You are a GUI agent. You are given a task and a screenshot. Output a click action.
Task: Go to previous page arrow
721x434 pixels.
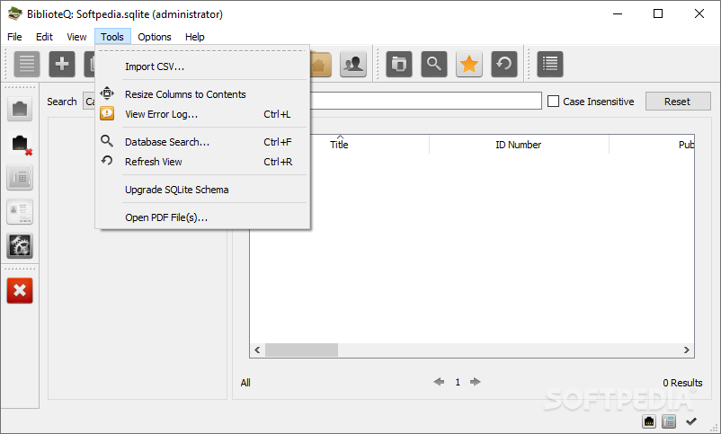point(439,382)
